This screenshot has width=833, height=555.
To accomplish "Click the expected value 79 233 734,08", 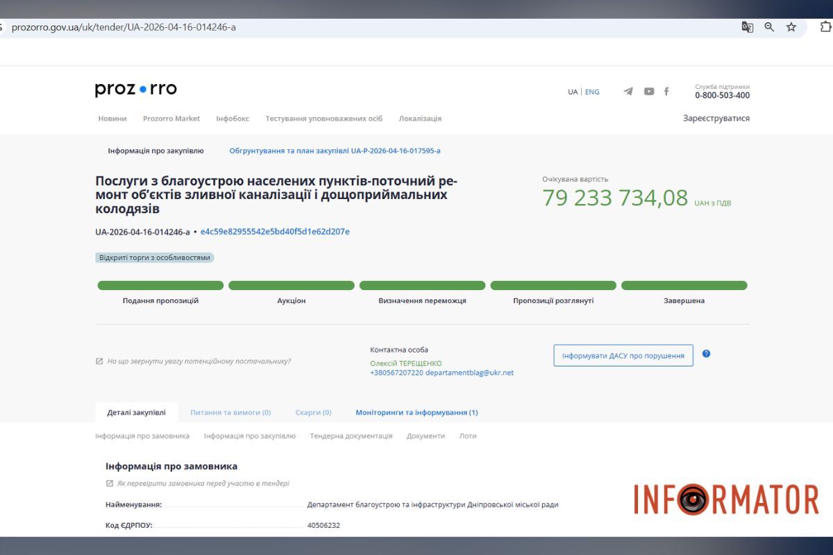I will click(x=615, y=198).
